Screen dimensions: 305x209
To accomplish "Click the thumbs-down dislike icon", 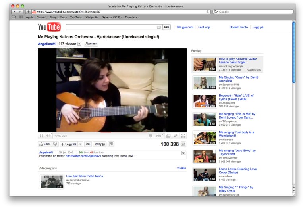I will click(55, 144).
